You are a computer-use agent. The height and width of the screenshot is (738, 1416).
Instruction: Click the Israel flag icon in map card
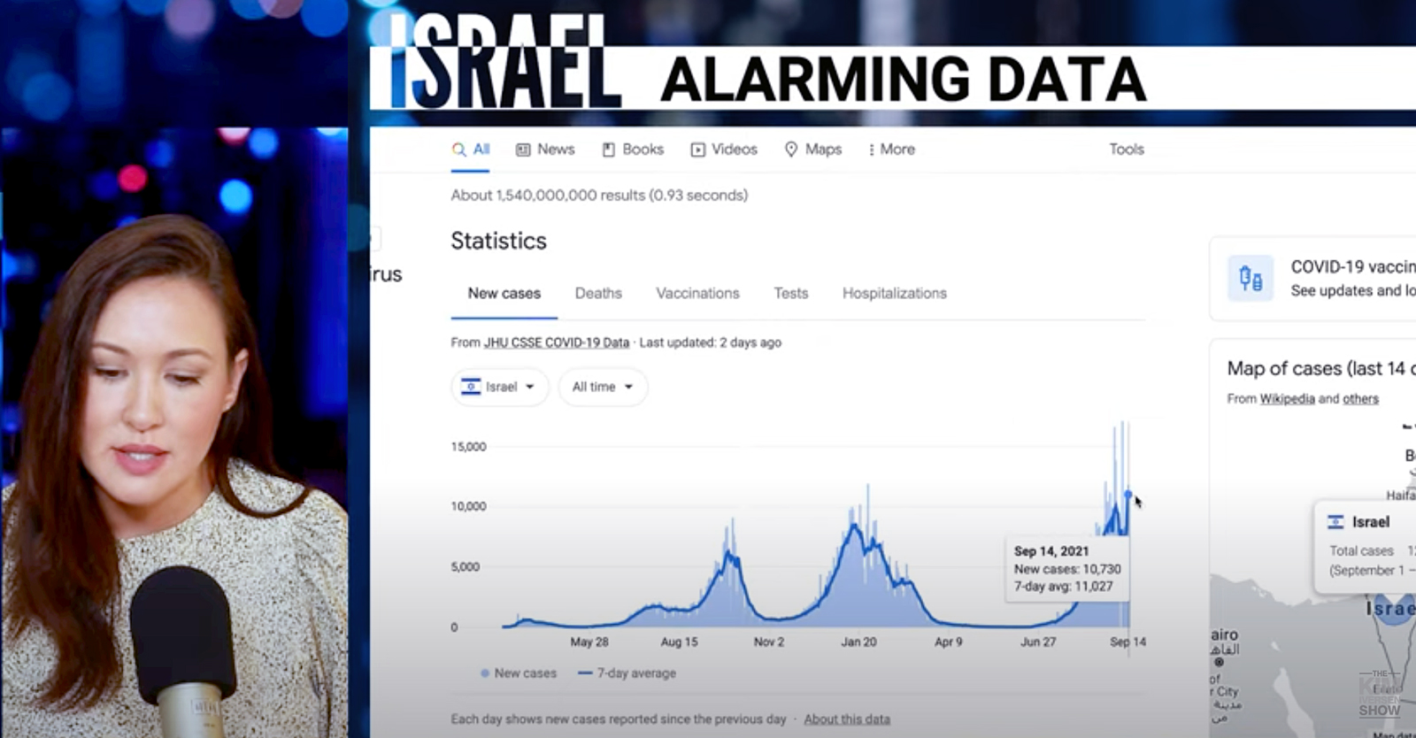point(1335,522)
